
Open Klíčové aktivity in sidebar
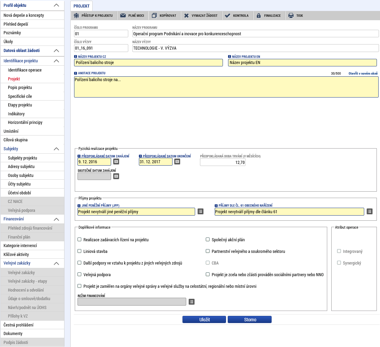(x=32, y=254)
